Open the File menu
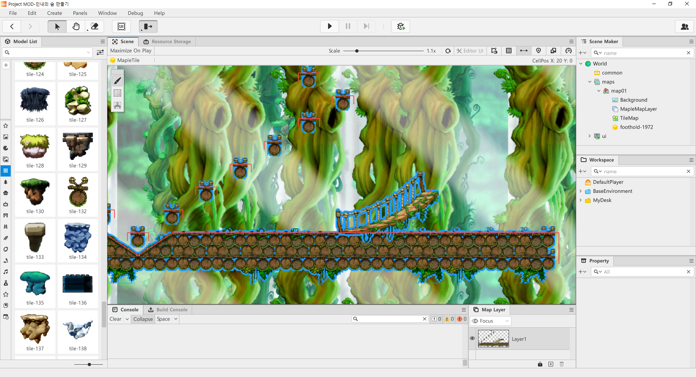 [x=13, y=13]
